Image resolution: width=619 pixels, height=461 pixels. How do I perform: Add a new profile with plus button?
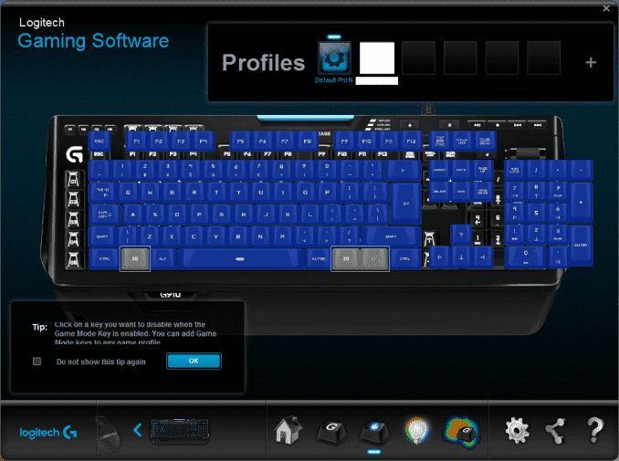click(x=590, y=63)
